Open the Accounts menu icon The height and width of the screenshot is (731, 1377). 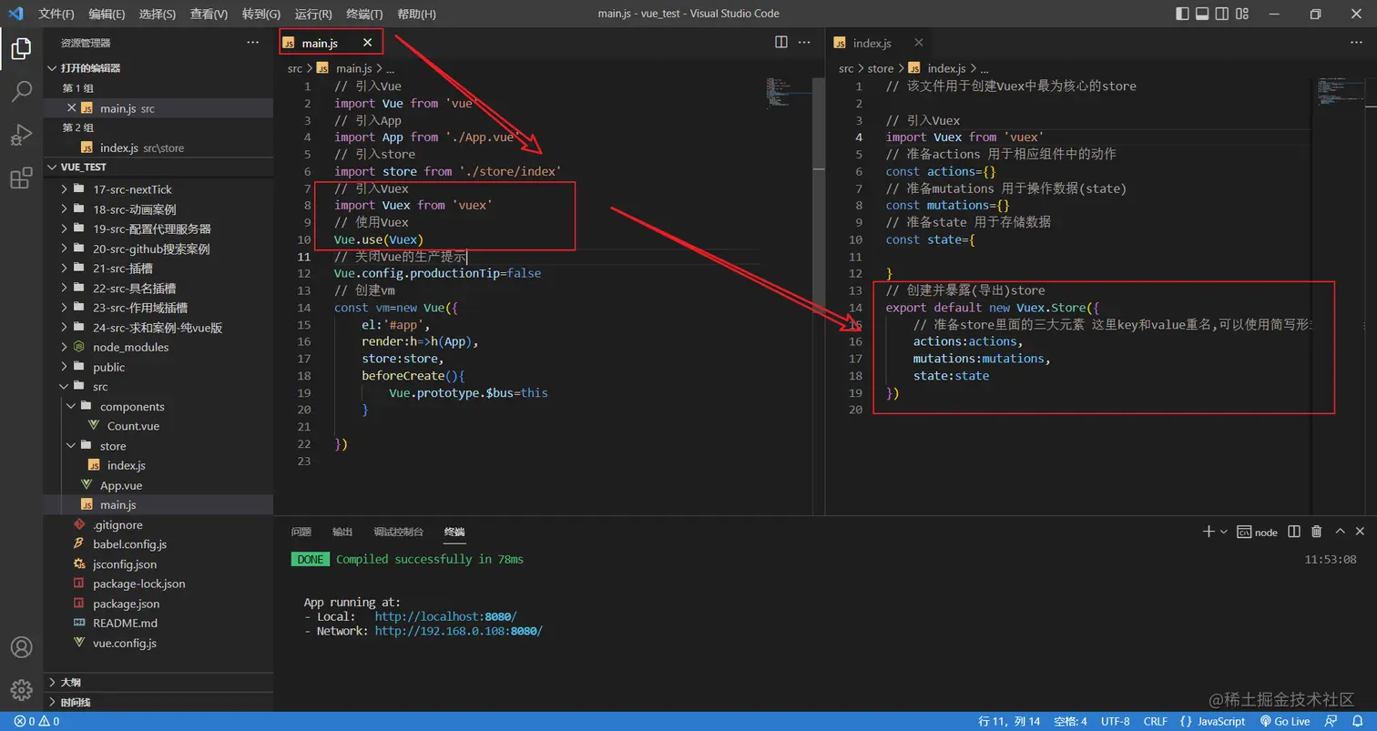coord(21,647)
